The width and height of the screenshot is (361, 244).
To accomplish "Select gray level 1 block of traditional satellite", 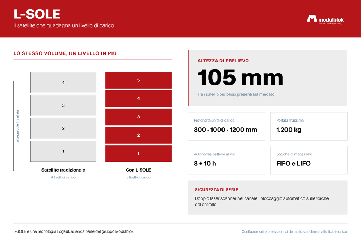I will [63, 151].
